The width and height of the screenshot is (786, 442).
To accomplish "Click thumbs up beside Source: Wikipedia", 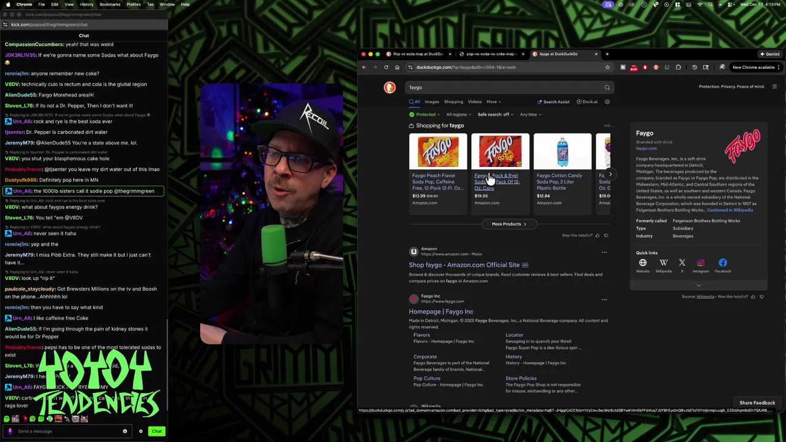I will coord(753,297).
